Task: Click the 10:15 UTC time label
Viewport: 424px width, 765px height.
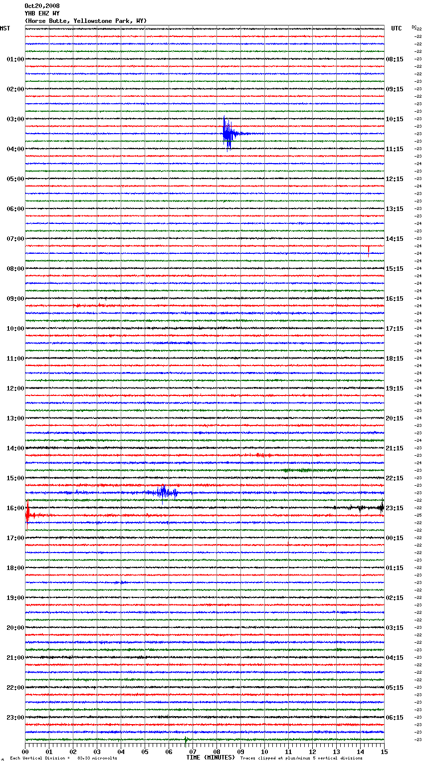Action: pos(395,119)
